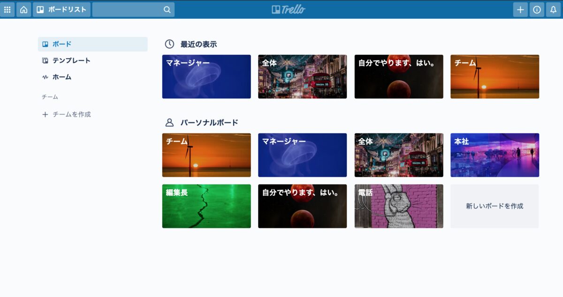Open the apps grid menu icon
This screenshot has height=297, width=563.
point(7,9)
